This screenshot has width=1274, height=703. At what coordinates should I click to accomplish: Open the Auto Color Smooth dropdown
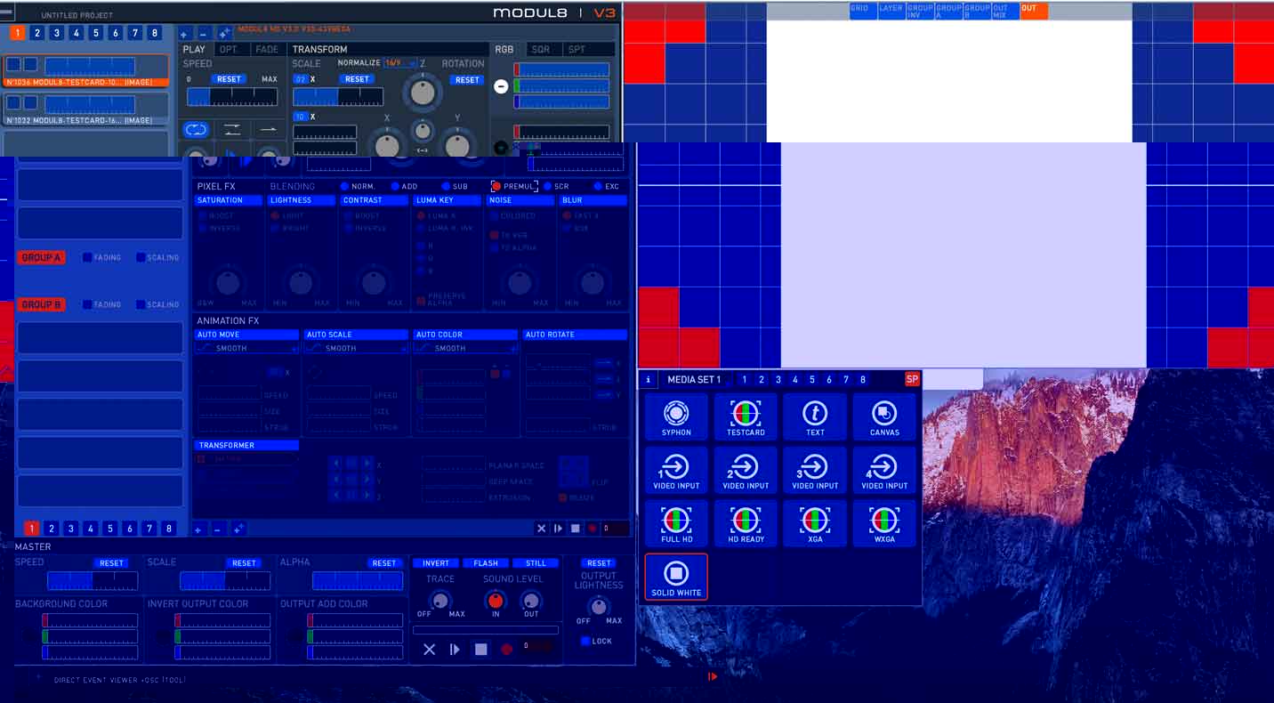pyautogui.click(x=465, y=349)
